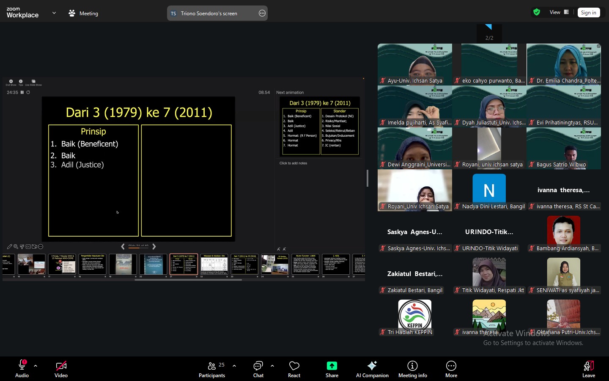This screenshot has height=381, width=609.
Task: Show the Participants list
Action: 212,367
